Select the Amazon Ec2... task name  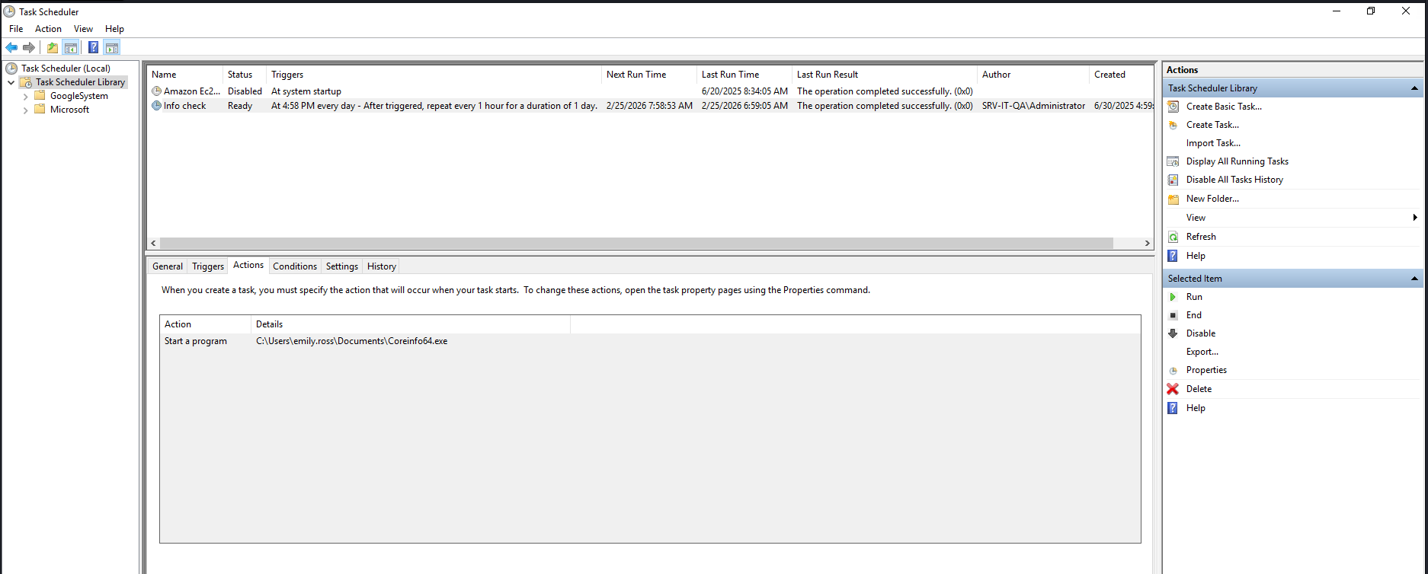(192, 91)
